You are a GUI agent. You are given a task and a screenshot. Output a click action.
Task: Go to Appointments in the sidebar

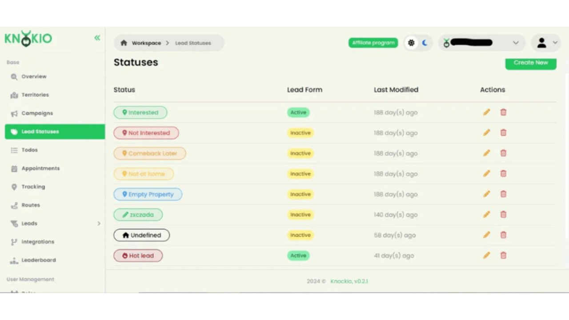click(40, 168)
